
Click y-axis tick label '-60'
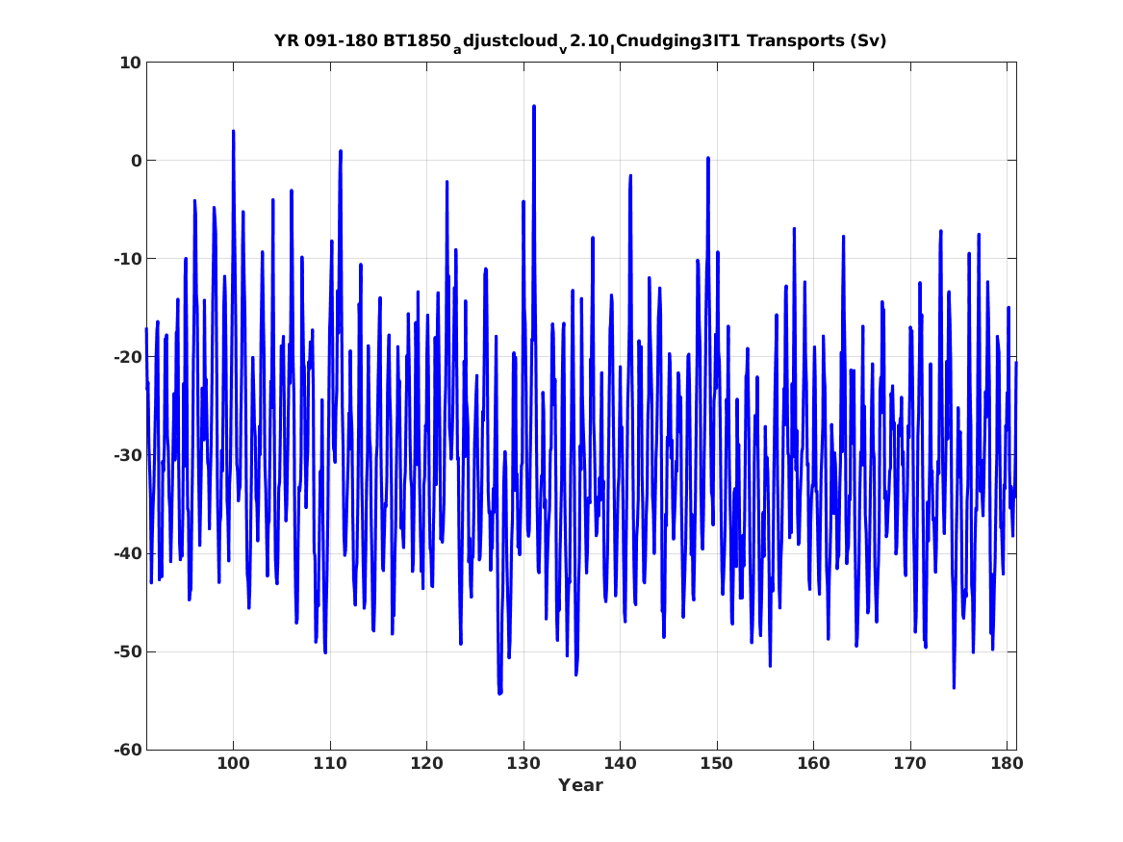tap(127, 750)
